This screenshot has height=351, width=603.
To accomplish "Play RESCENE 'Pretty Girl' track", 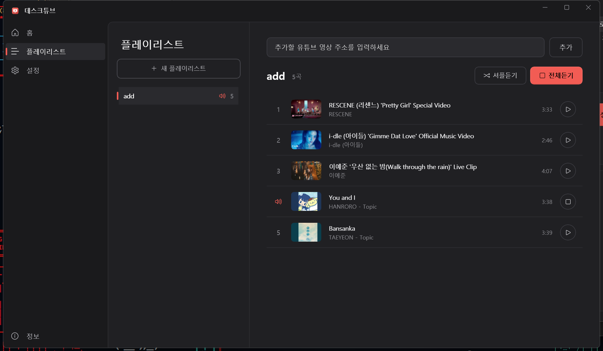I will [x=568, y=109].
